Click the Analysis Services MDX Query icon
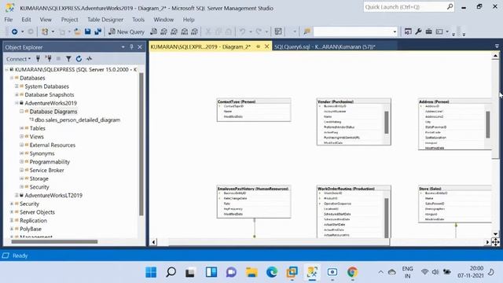Screen dimensions: 503x283 (164, 31)
